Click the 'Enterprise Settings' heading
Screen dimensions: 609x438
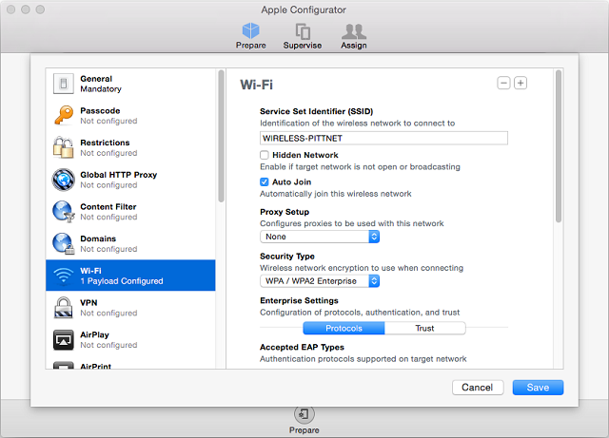click(299, 300)
